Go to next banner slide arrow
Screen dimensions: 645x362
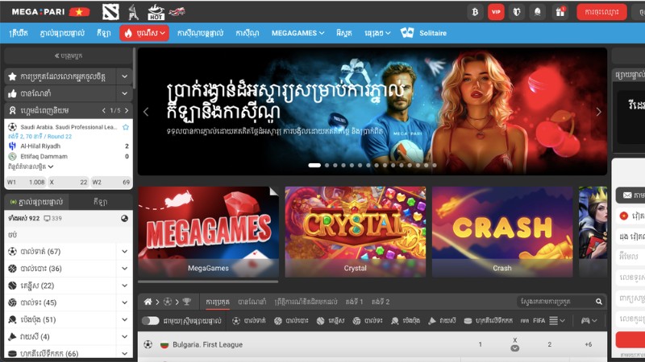pyautogui.click(x=598, y=112)
